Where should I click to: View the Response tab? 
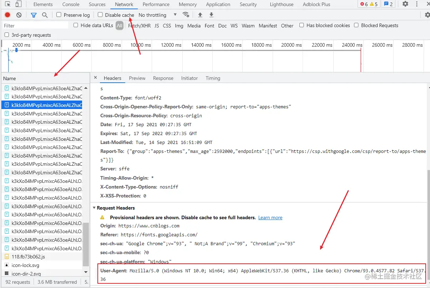(163, 78)
